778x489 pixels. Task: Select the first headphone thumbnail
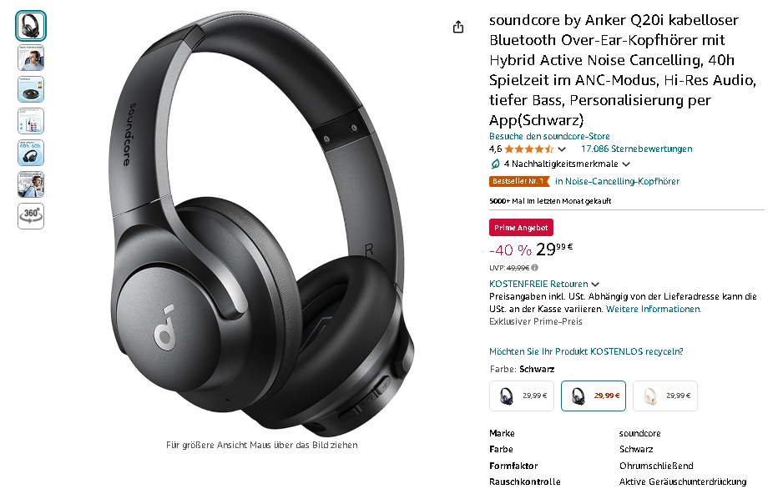(31, 26)
